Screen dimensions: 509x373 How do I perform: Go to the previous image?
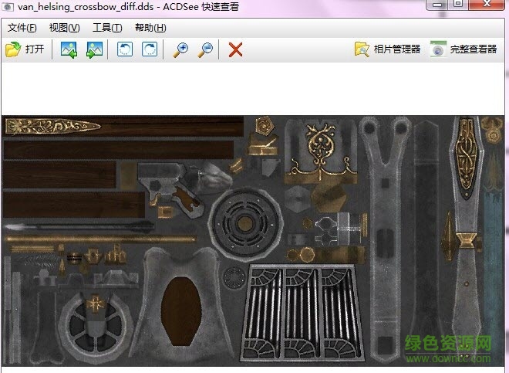[69, 49]
